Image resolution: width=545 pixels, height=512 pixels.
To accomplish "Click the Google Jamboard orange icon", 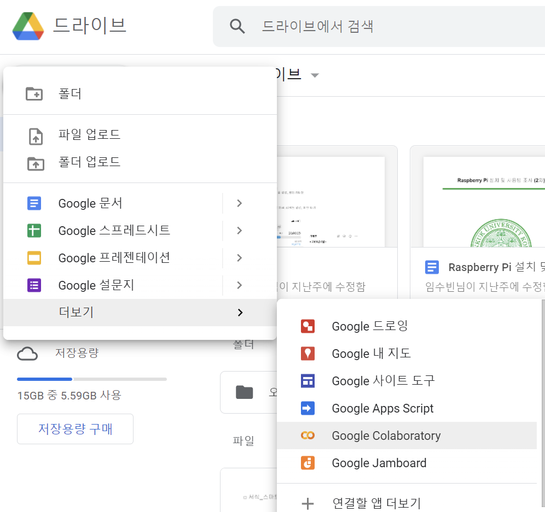I will [x=308, y=463].
